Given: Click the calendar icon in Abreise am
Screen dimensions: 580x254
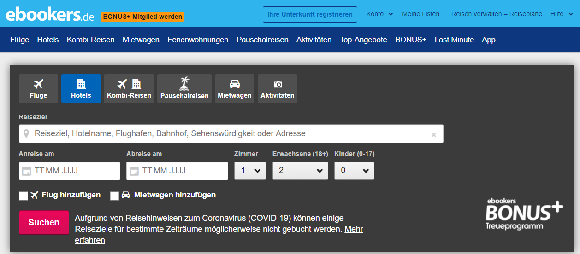Looking at the screenshot, I should [x=134, y=171].
